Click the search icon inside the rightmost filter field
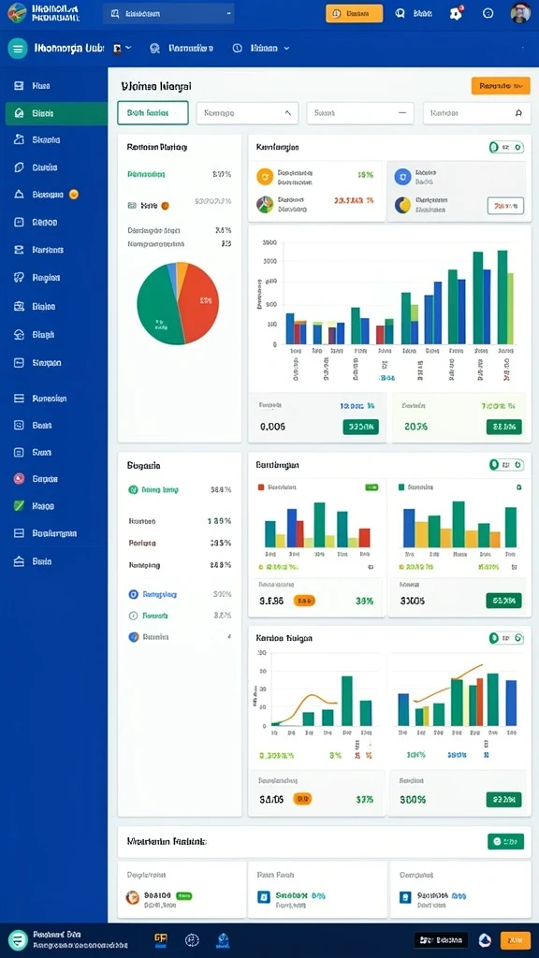Screen dimensions: 539x958 pos(518,113)
